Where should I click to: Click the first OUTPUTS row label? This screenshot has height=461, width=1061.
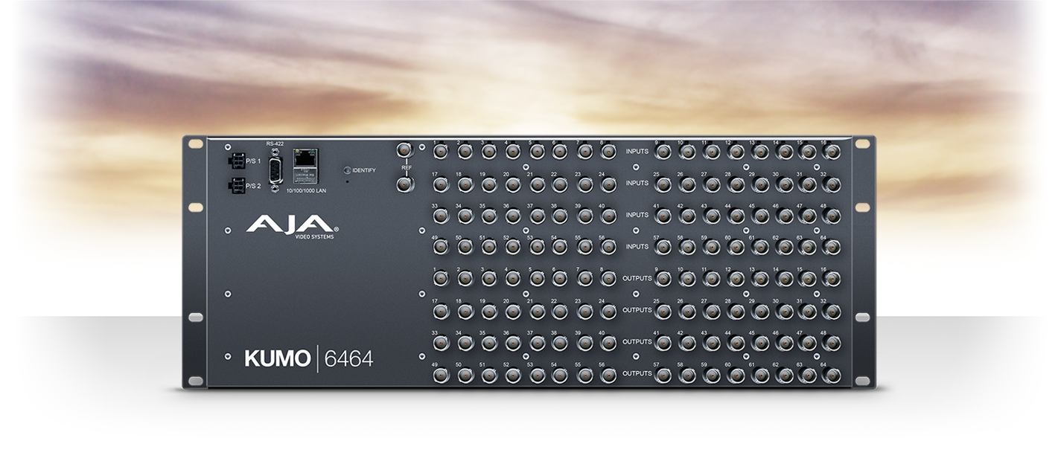coord(639,278)
